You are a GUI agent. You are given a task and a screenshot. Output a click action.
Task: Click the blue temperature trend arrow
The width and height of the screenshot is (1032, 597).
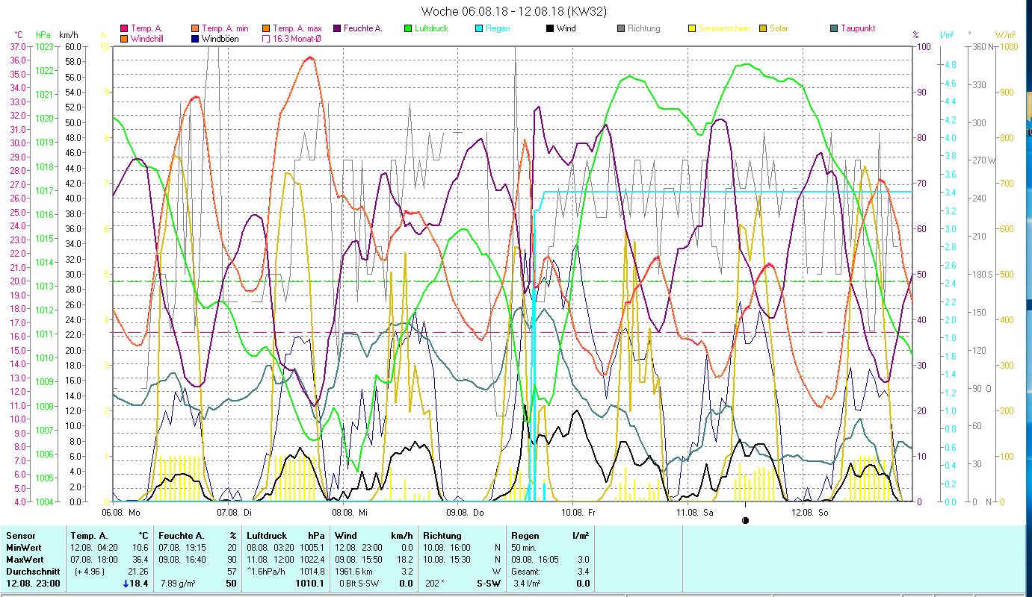click(x=126, y=584)
